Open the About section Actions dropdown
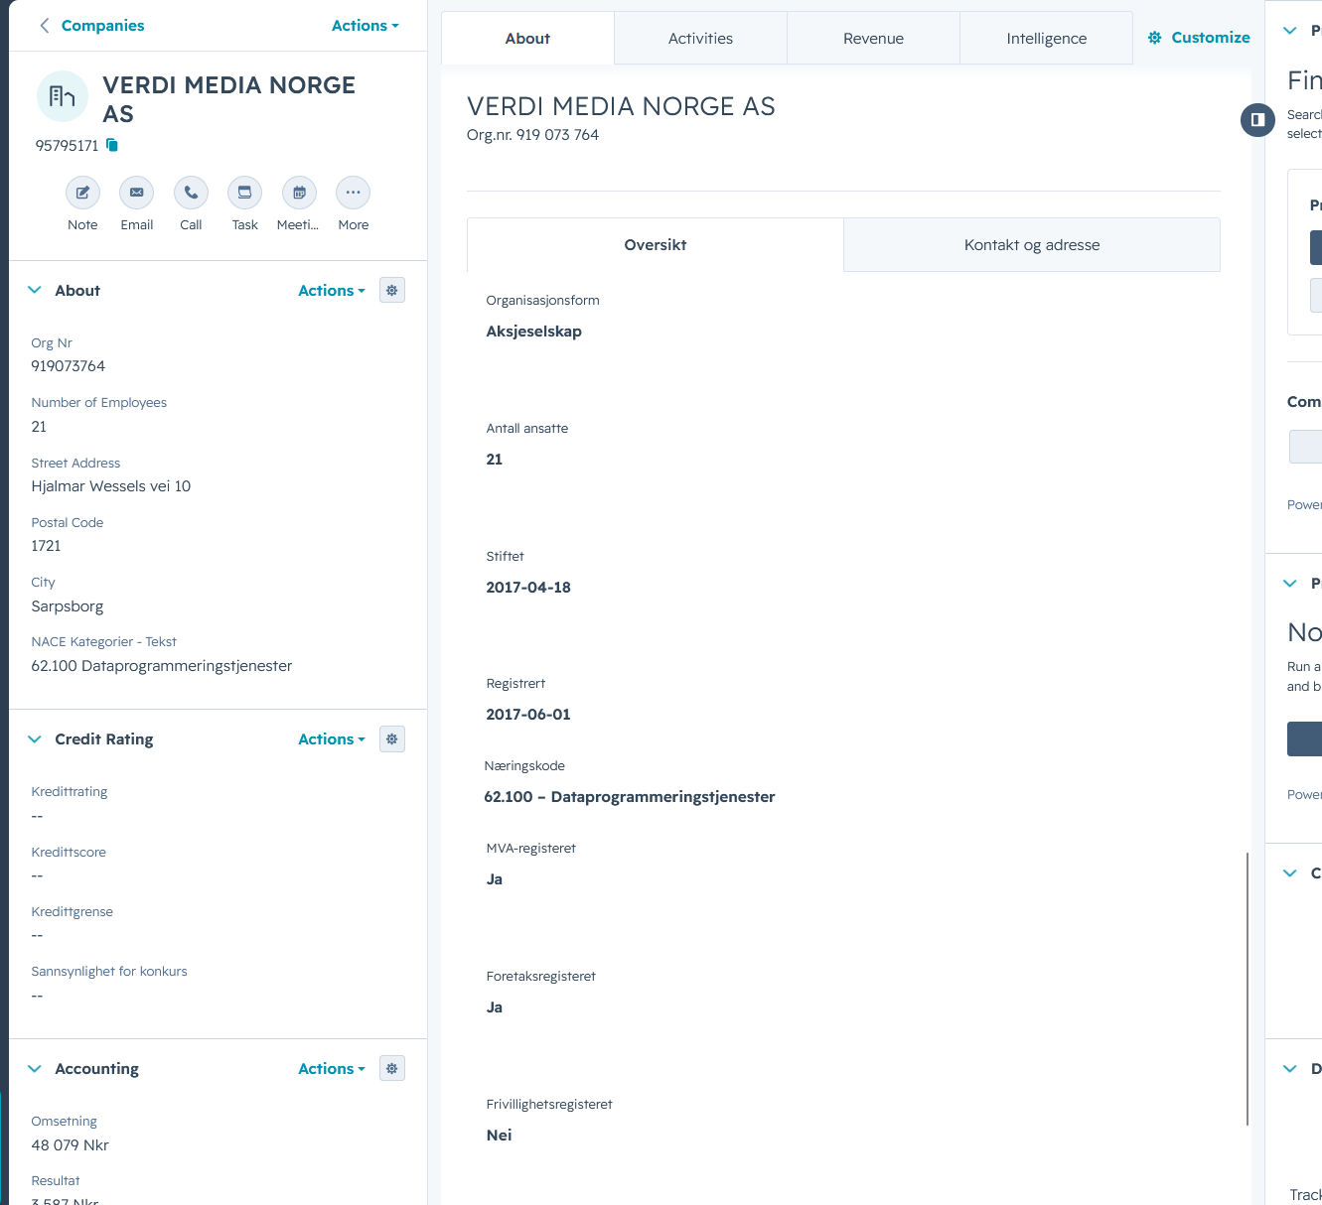Viewport: 1322px width, 1205px height. click(x=332, y=291)
